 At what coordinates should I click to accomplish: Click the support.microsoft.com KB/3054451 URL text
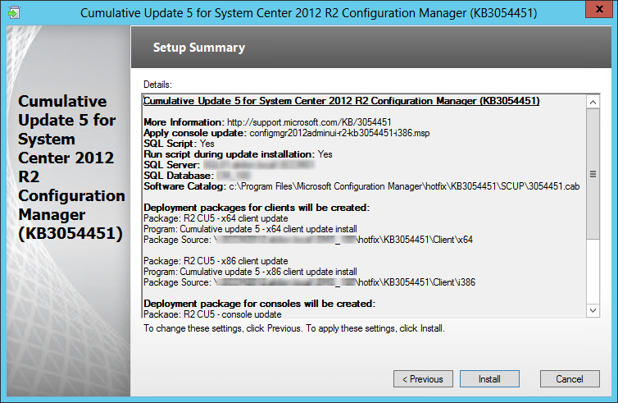(x=309, y=122)
